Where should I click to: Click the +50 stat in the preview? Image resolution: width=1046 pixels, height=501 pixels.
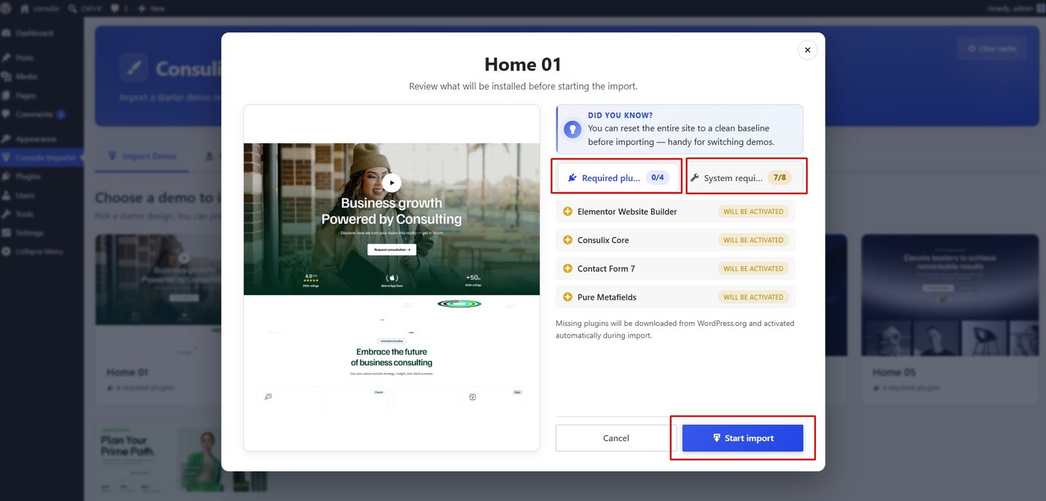473,280
